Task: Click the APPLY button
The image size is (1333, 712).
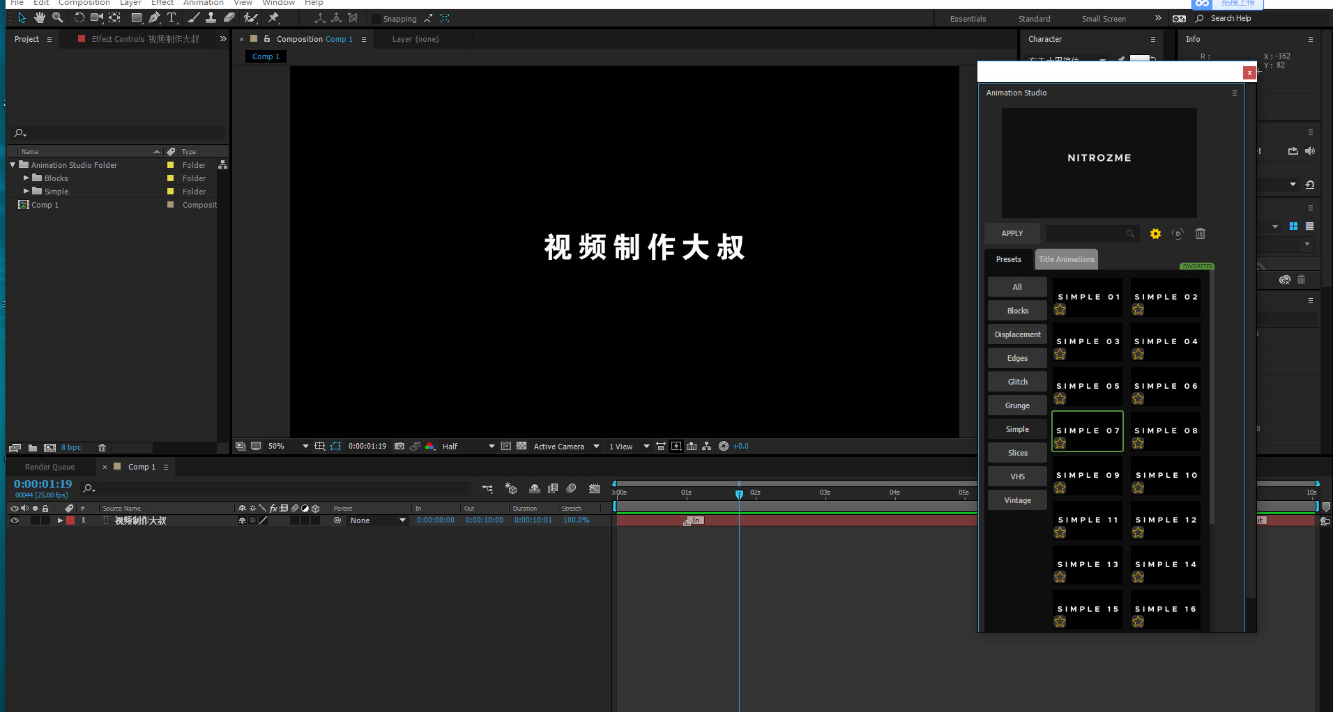Action: [1012, 233]
